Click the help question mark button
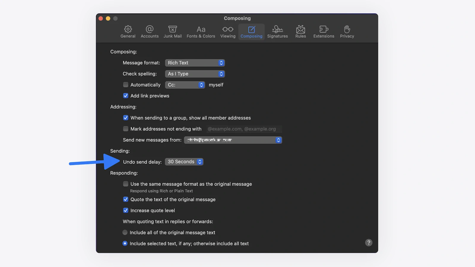Viewport: 475px width, 267px height. [368, 243]
